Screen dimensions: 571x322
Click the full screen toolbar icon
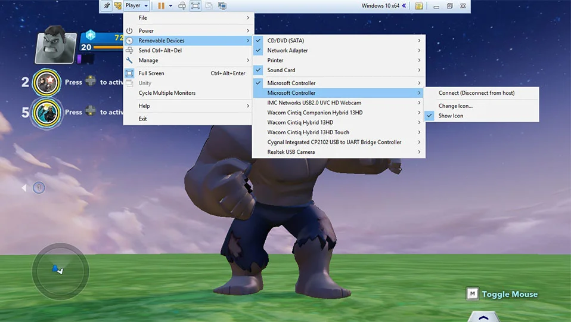(x=195, y=6)
